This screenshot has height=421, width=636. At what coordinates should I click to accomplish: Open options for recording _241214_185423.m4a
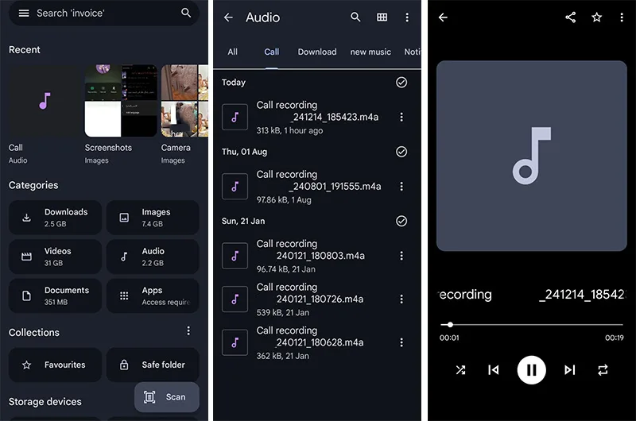pyautogui.click(x=401, y=117)
